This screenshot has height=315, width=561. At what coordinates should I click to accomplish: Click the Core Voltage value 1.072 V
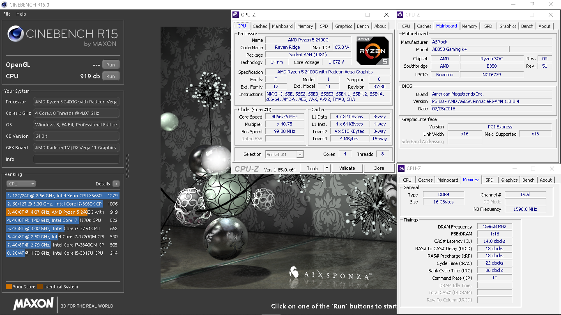[337, 62]
